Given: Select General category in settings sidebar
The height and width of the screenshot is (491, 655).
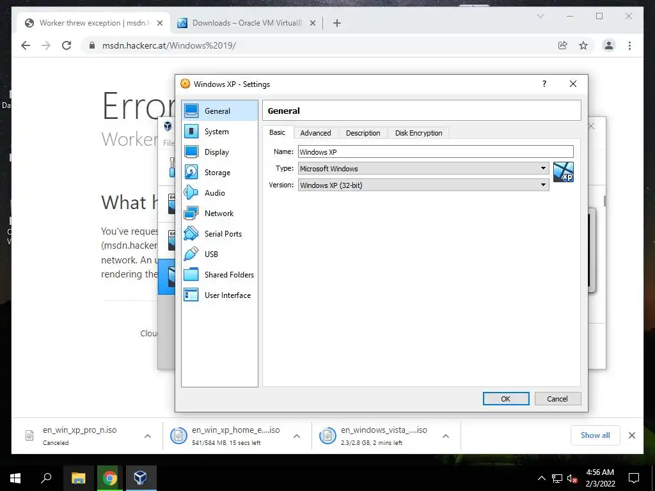Looking at the screenshot, I should tap(220, 111).
